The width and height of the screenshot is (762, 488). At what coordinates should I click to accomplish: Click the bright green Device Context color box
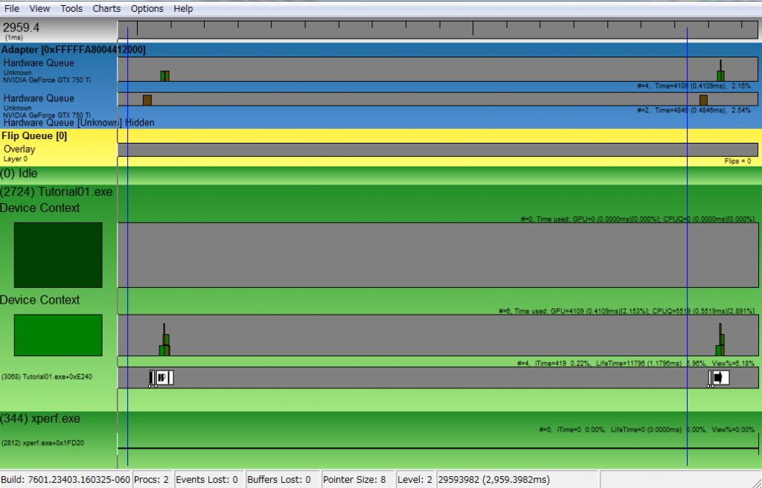[x=58, y=335]
